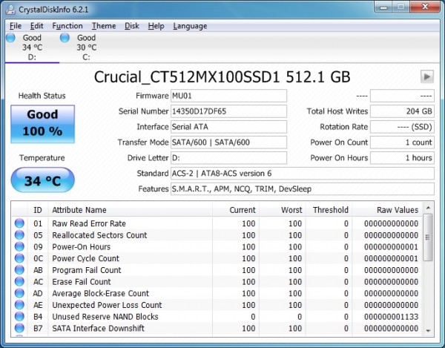Open the Disk menu
Screen dimensions: 445x348
coord(132,26)
